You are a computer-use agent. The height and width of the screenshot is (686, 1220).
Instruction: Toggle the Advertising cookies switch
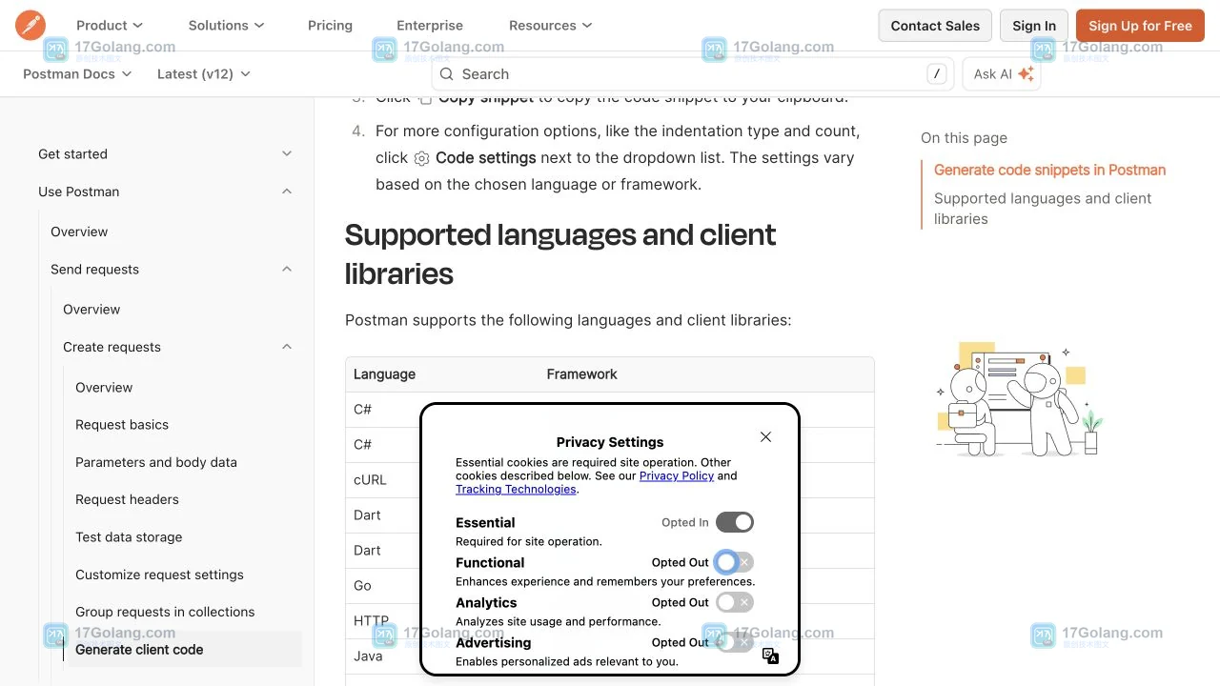[x=735, y=642]
